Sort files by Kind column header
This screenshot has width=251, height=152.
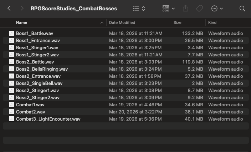click(x=212, y=22)
